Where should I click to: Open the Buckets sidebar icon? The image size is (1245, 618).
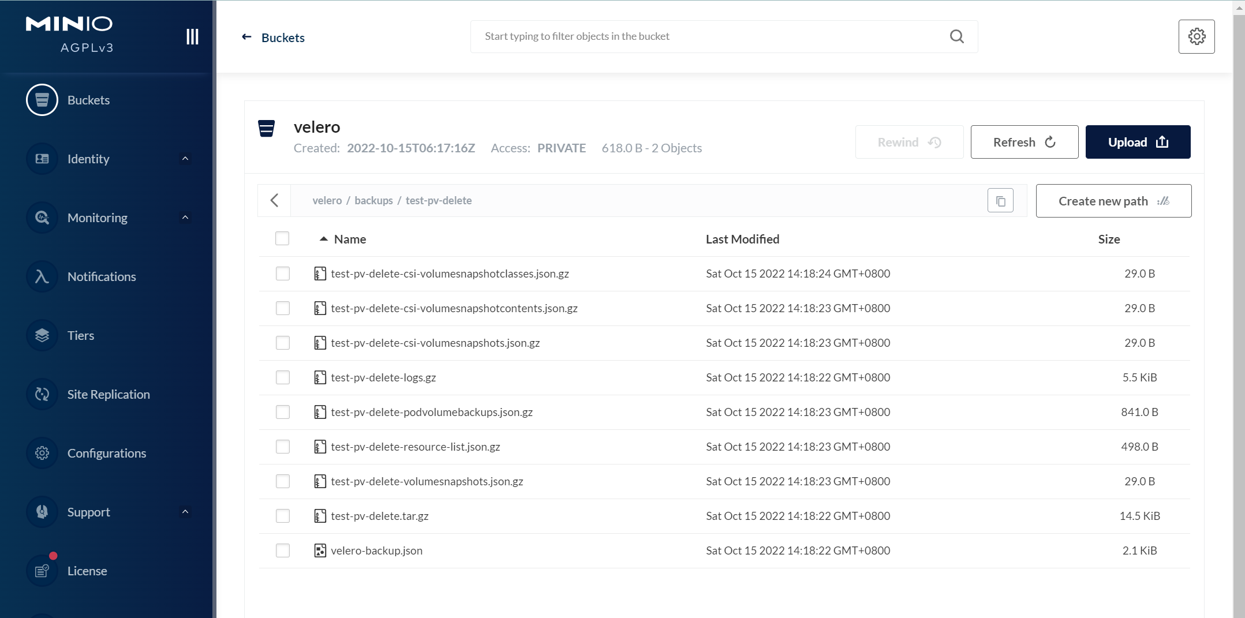pyautogui.click(x=42, y=100)
